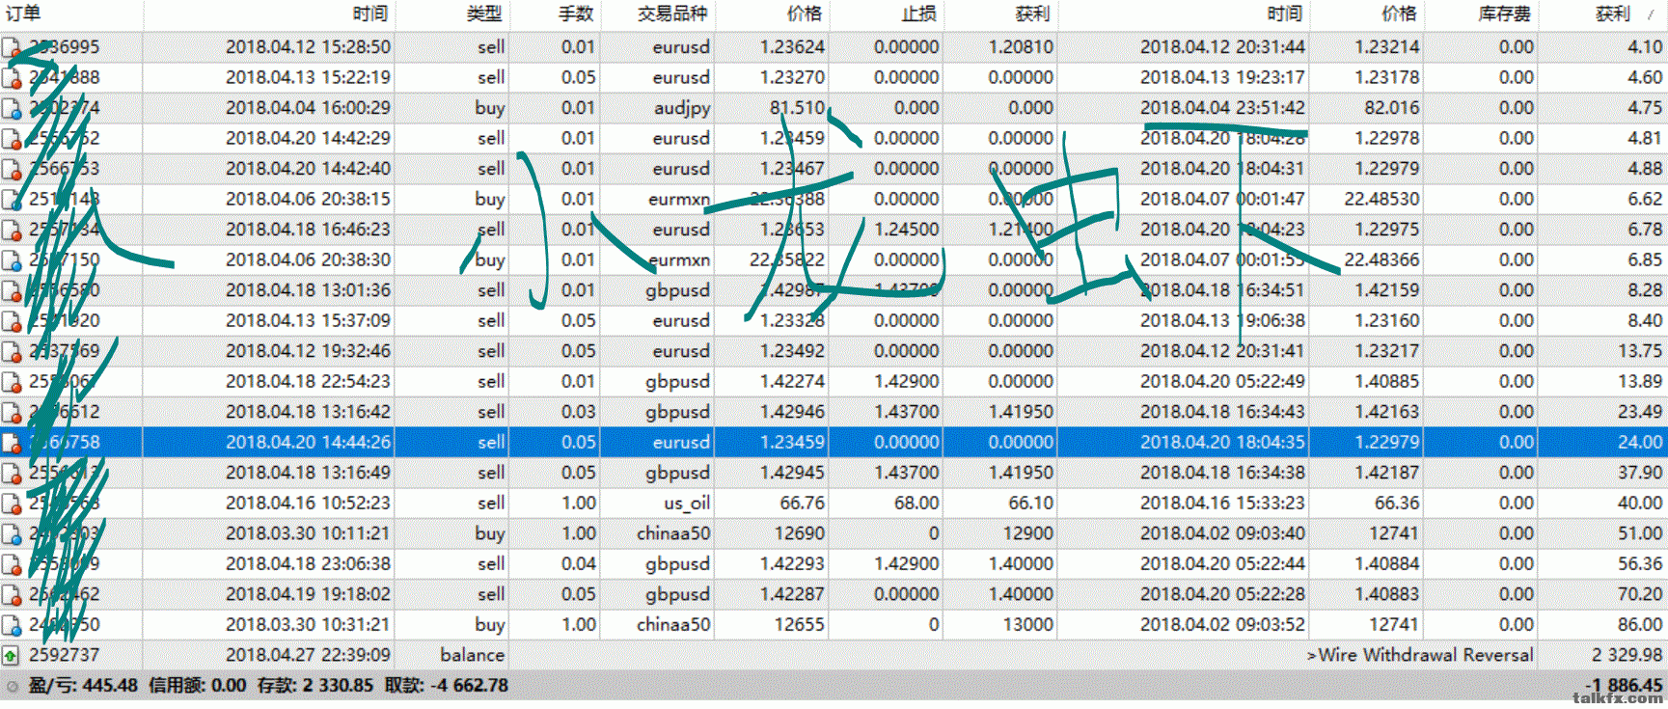The image size is (1668, 709).
Task: Click the order icon for trade opened 2018.04.18 23:06:38
Action: [x=12, y=564]
